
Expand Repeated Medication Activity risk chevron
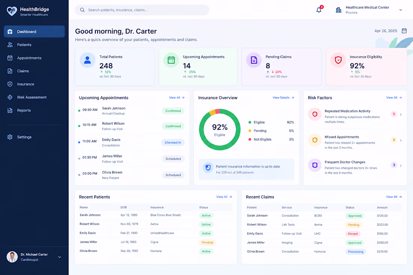[401, 114]
